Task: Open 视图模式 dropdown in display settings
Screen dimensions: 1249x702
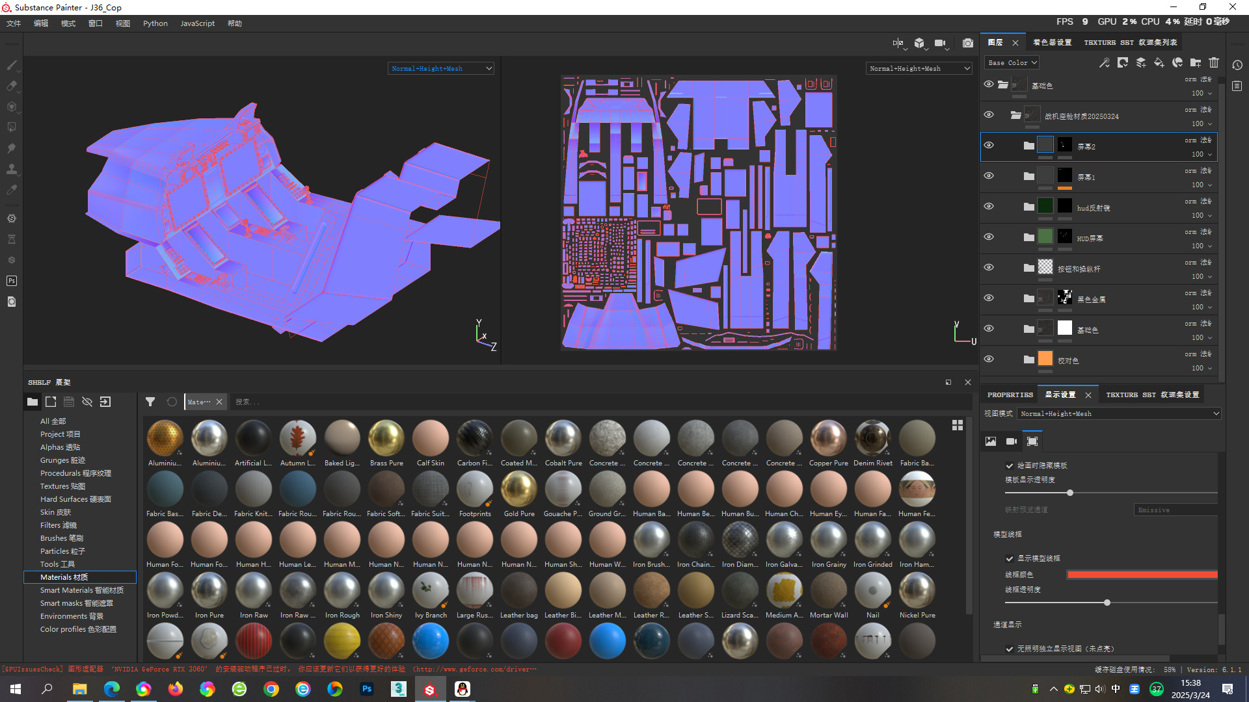Action: click(1119, 413)
